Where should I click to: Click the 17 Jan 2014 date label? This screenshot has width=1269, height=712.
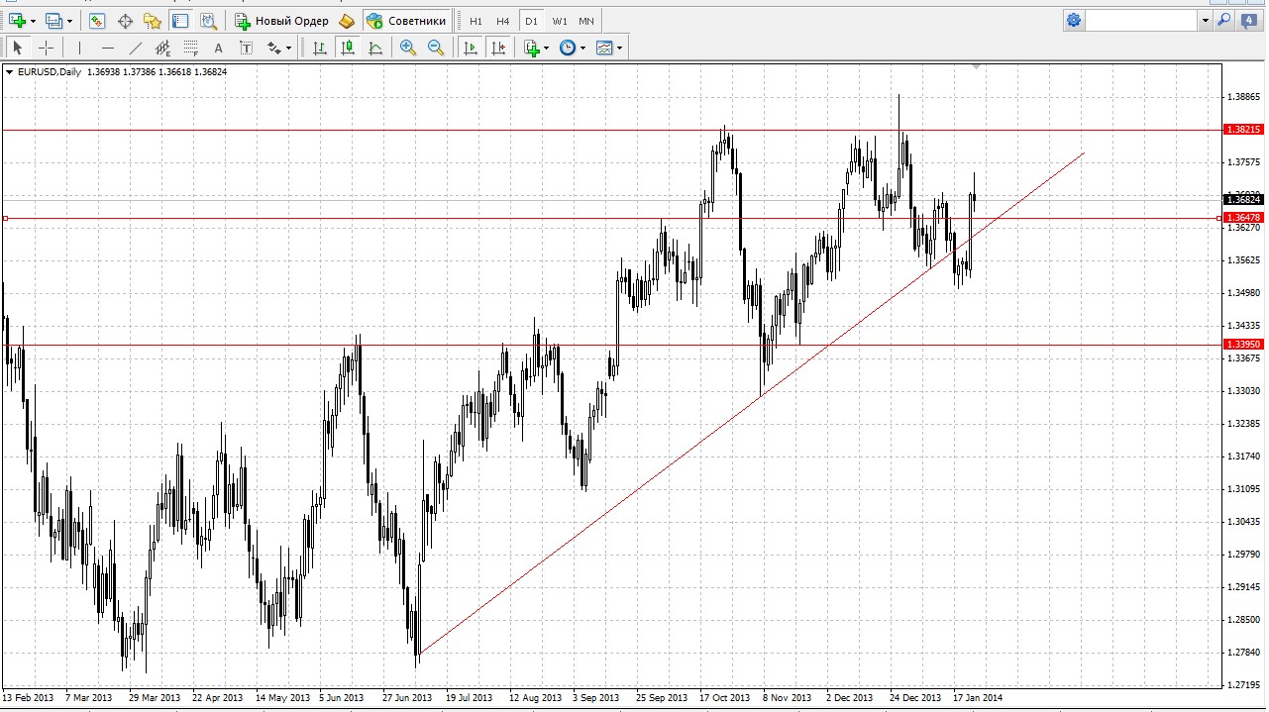(978, 698)
